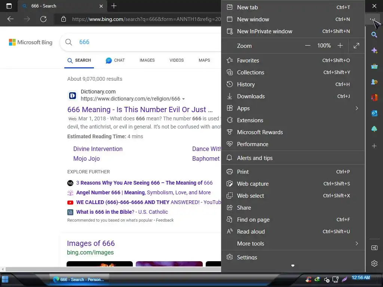Open the sidebar Tools briefcase icon
The width and height of the screenshot is (383, 287).
(x=374, y=67)
